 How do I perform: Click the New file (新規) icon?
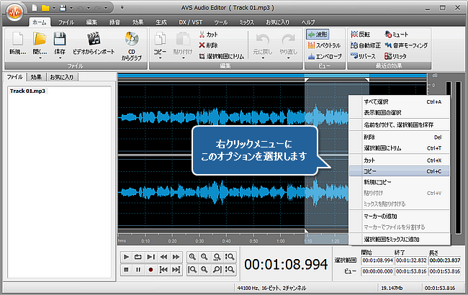tap(17, 39)
